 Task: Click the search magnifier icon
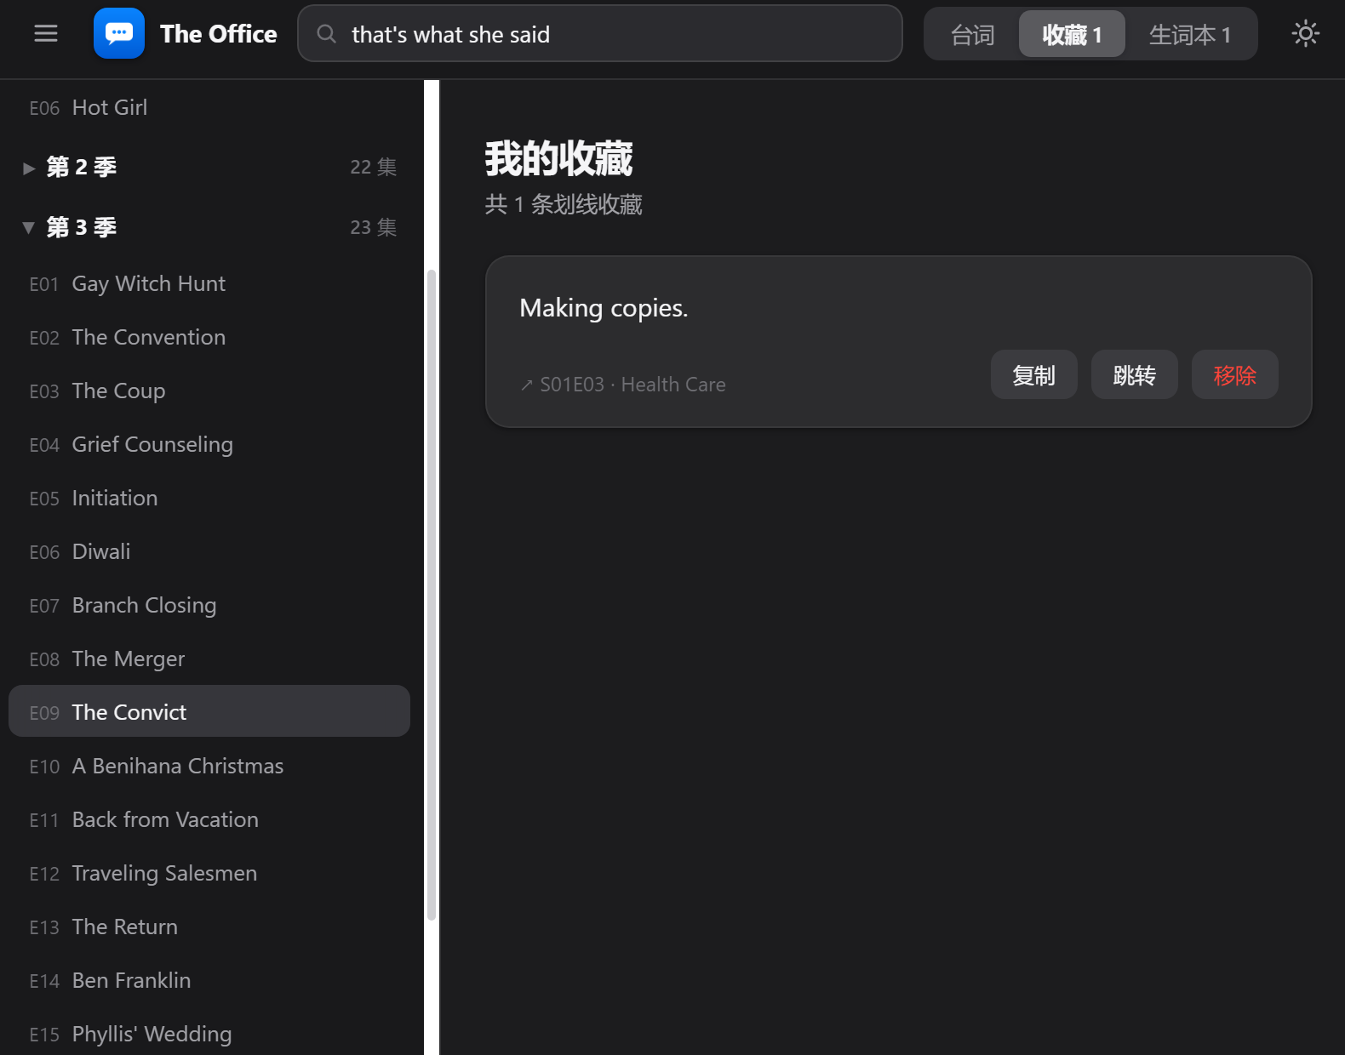[x=327, y=34]
